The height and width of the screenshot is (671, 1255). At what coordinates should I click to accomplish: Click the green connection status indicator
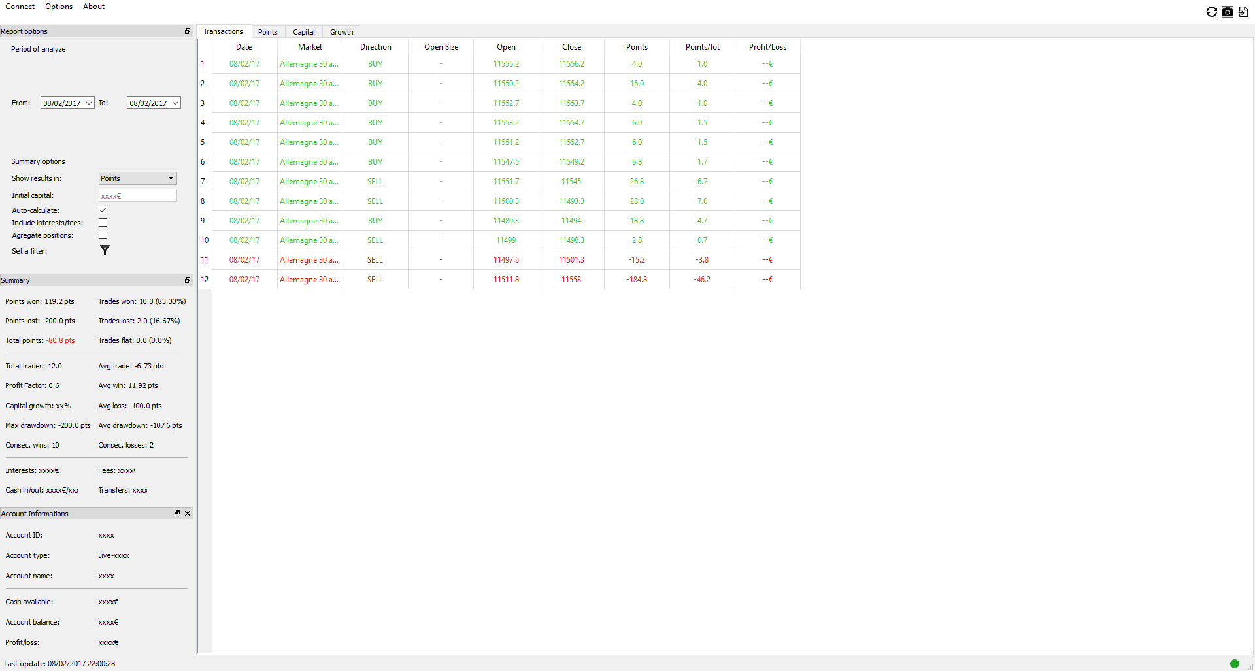click(1235, 664)
